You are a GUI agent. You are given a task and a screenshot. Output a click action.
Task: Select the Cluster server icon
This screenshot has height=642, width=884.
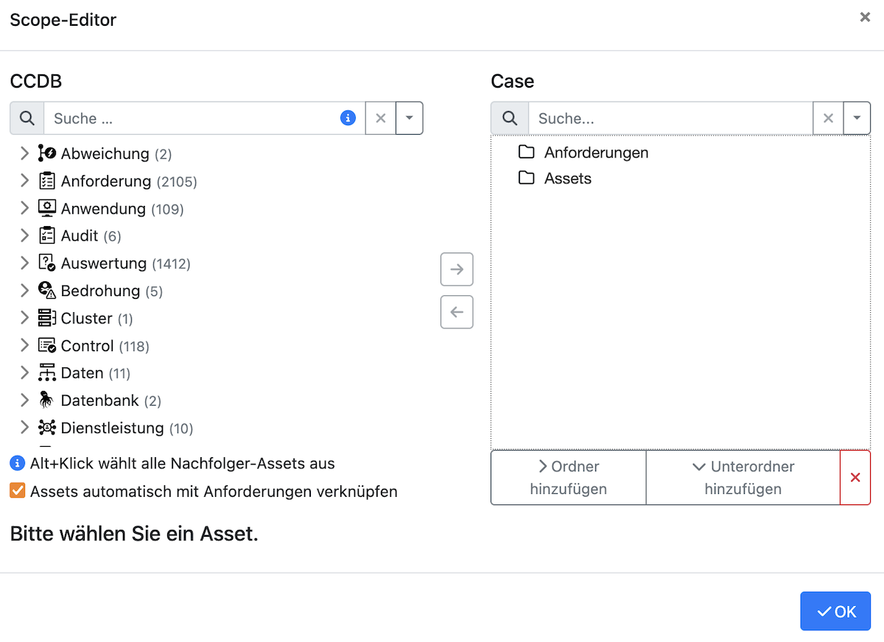coord(46,318)
